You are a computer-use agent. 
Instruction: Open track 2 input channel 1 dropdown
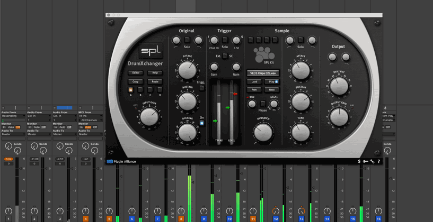[x=39, y=121]
